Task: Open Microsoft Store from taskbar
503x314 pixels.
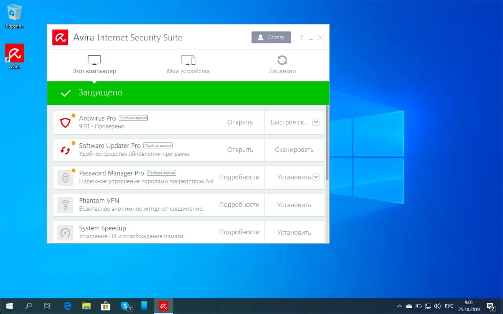Action: point(105,306)
